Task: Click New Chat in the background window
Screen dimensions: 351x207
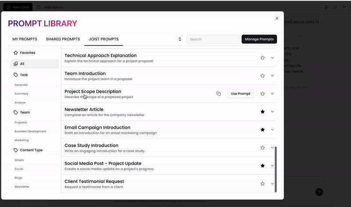Action: (18, 7)
